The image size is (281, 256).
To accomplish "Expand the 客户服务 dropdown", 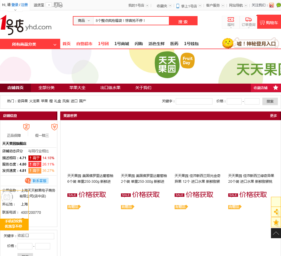I will [x=223, y=5].
